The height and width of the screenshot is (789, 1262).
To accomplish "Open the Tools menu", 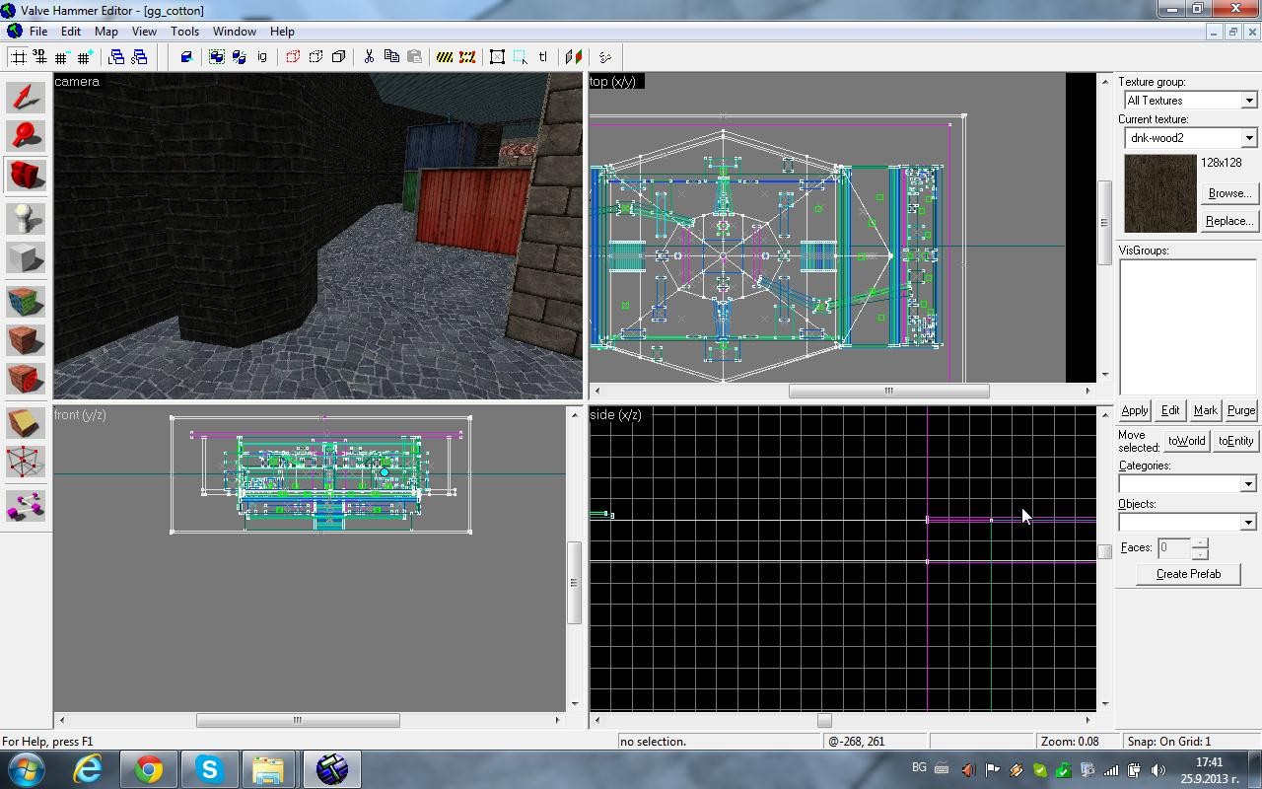I will pos(184,32).
